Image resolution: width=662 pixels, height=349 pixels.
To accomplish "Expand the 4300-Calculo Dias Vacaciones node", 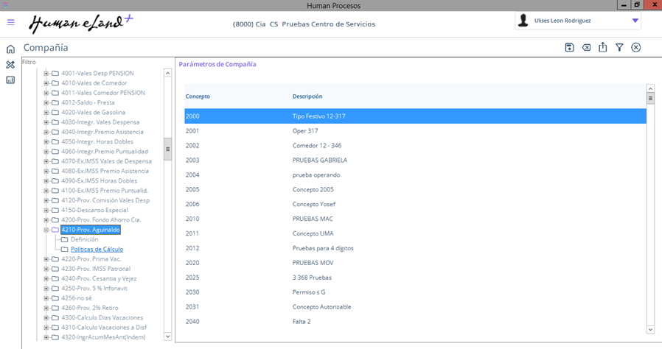I will tap(46, 317).
